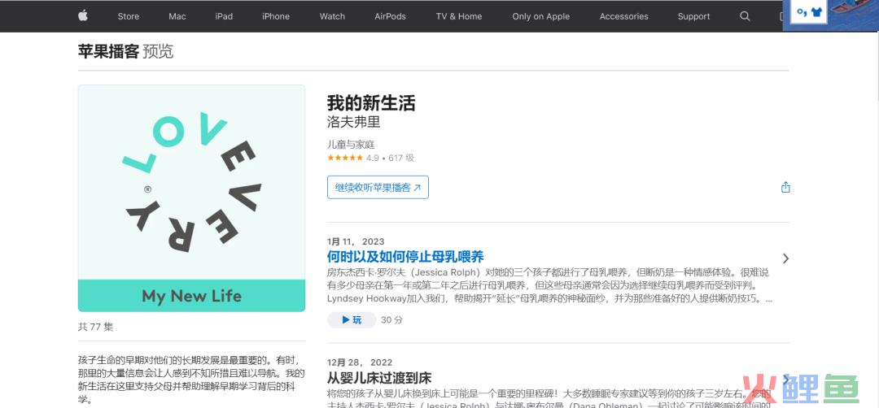Click the 共 77 集 episode count
This screenshot has height=408, width=879.
pyautogui.click(x=95, y=327)
